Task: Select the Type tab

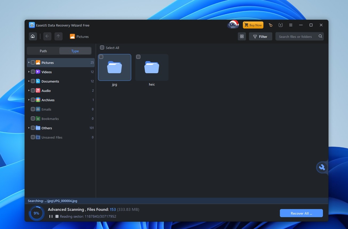Action: click(75, 51)
